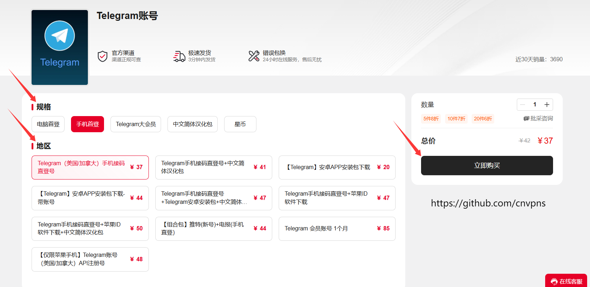Choose Telegram 会员账号 1个月 ¥85 option

[337, 229]
